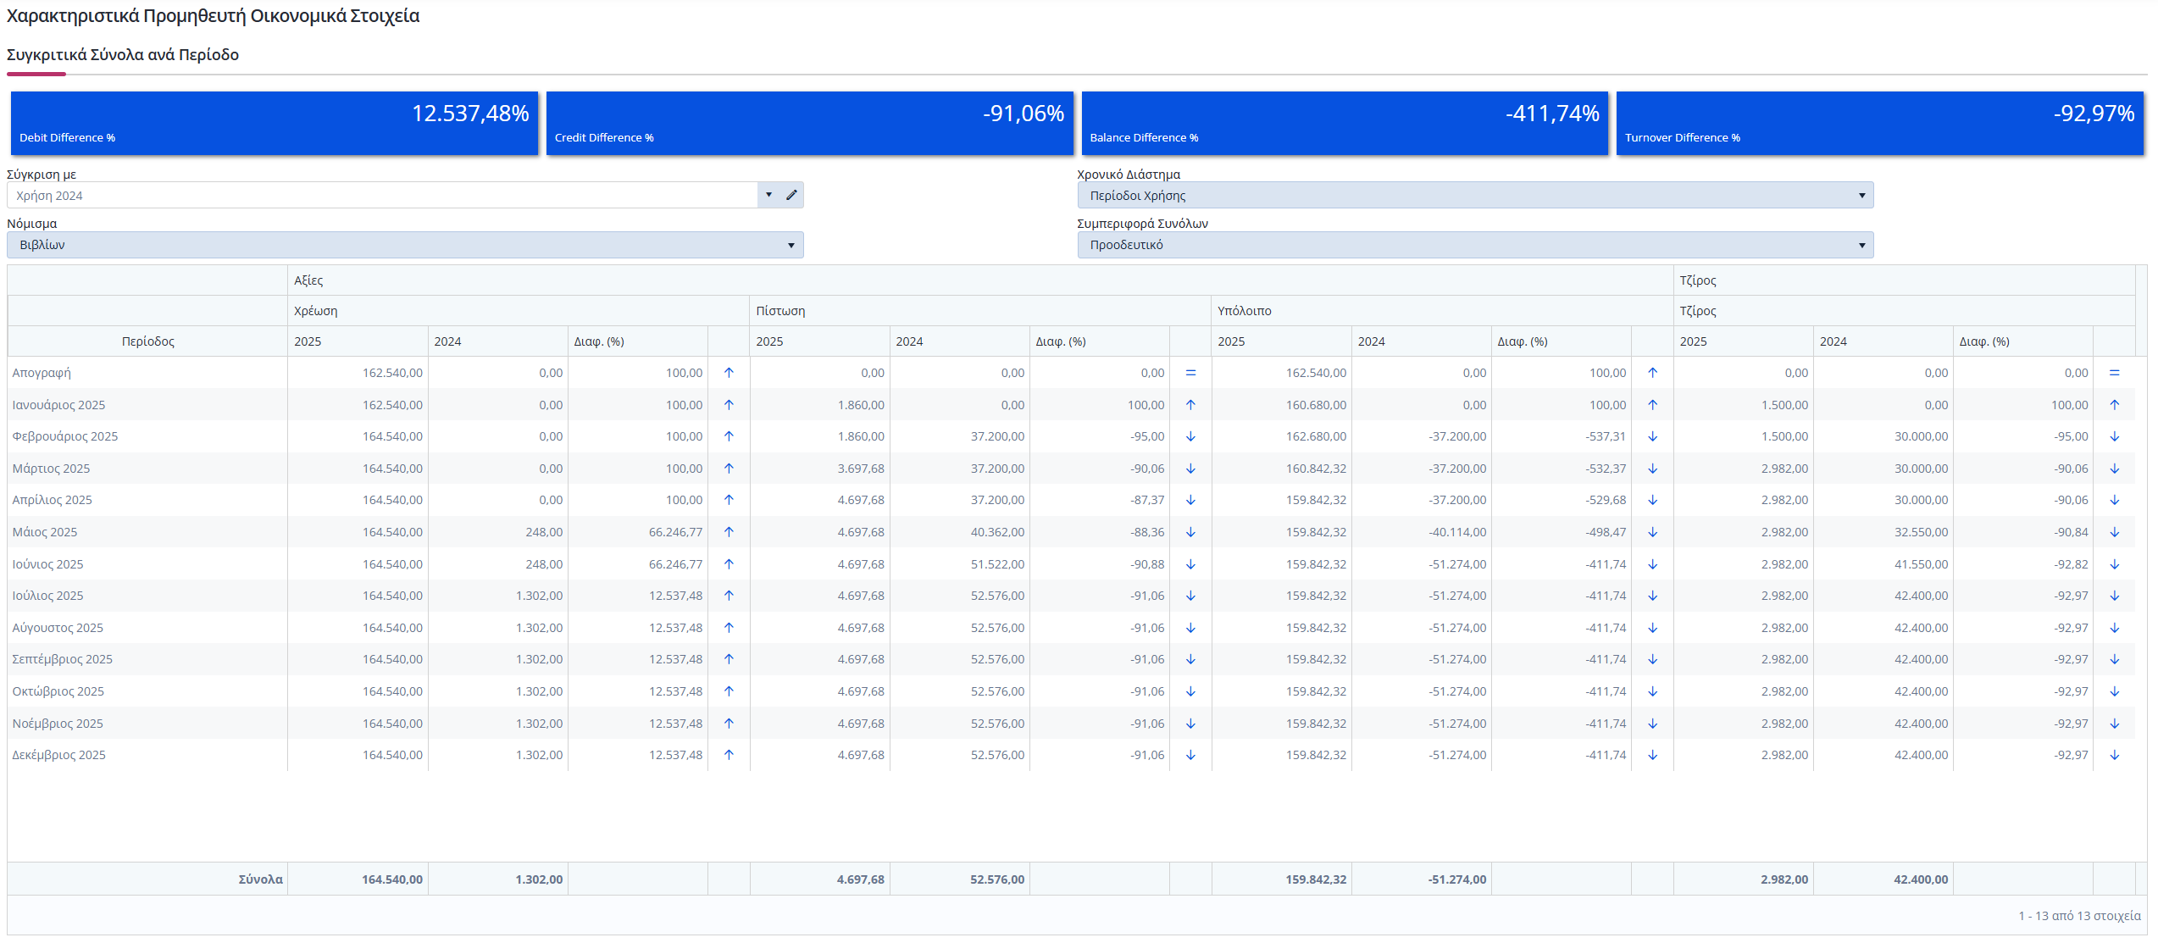Click the debit up arrow in Μάρτιος 2025 row
This screenshot has height=943, width=2158.
(x=729, y=469)
